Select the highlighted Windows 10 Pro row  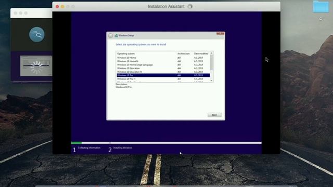(x=163, y=75)
